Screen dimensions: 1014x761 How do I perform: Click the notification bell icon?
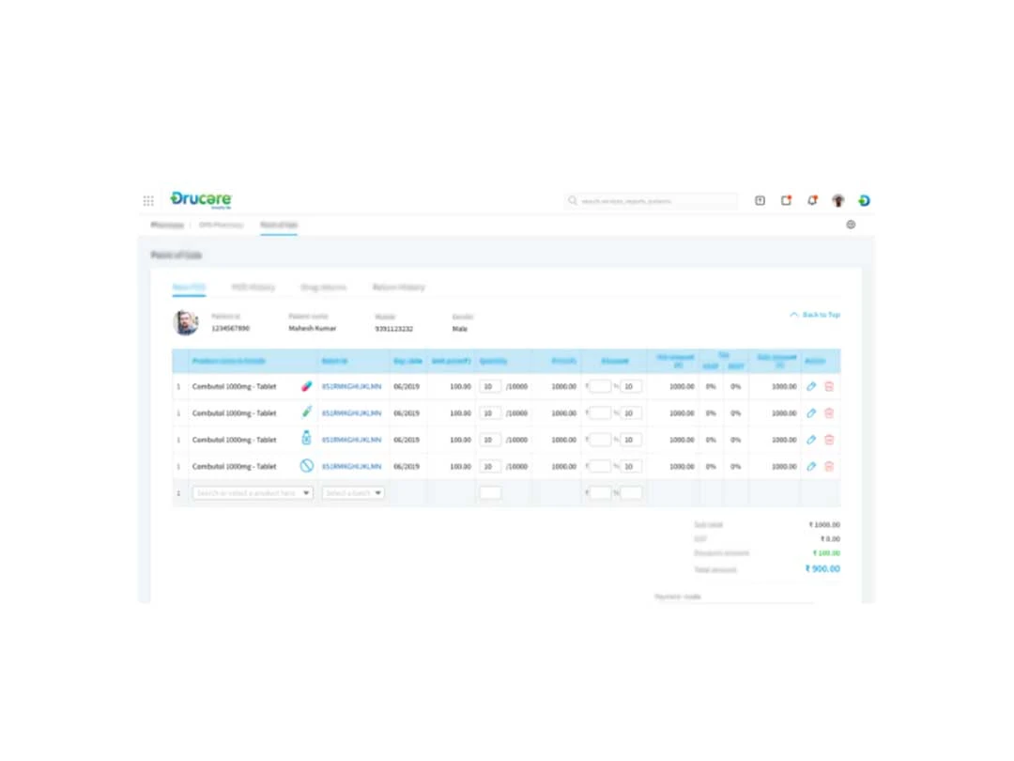pyautogui.click(x=812, y=200)
